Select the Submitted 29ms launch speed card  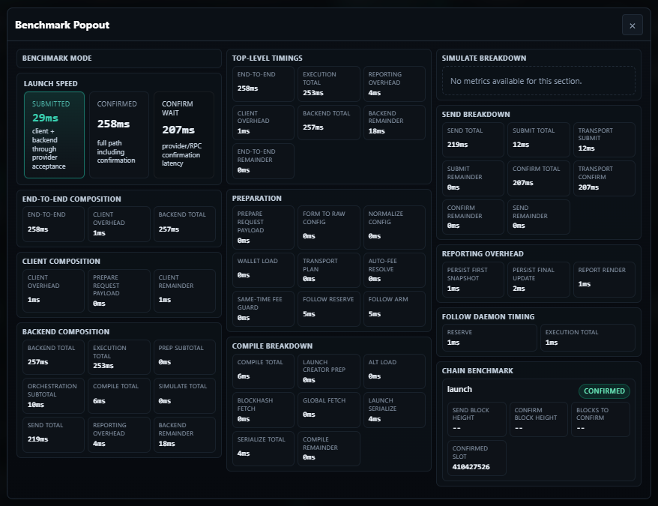54,135
